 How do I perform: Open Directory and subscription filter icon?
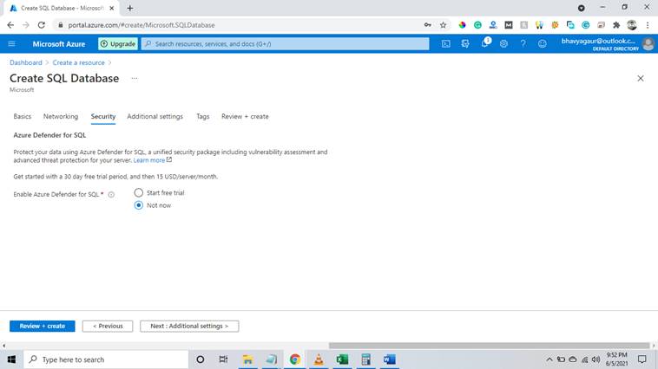click(x=465, y=43)
